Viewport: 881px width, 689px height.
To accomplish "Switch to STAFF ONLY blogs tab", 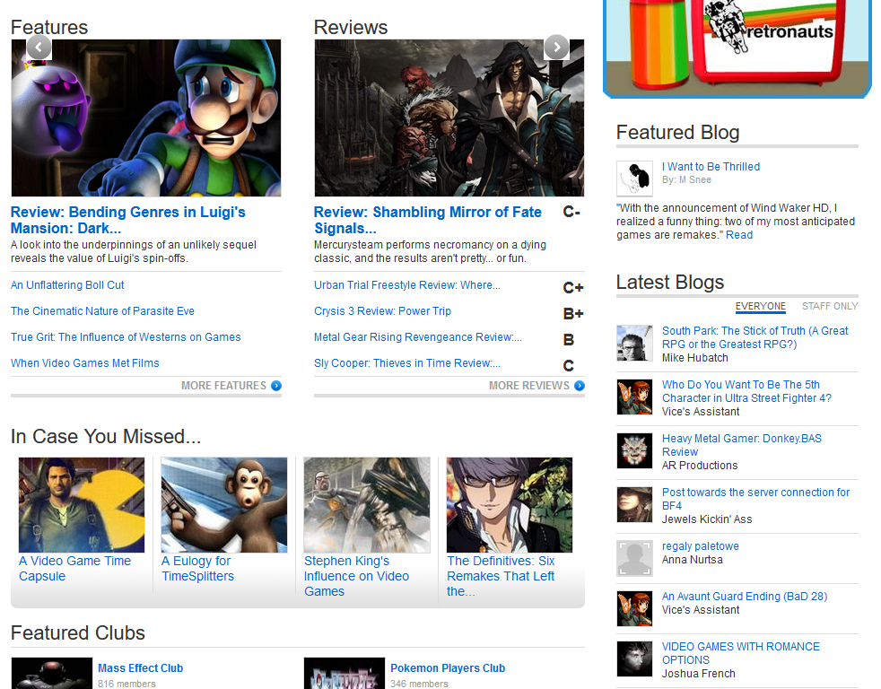I will (x=830, y=306).
